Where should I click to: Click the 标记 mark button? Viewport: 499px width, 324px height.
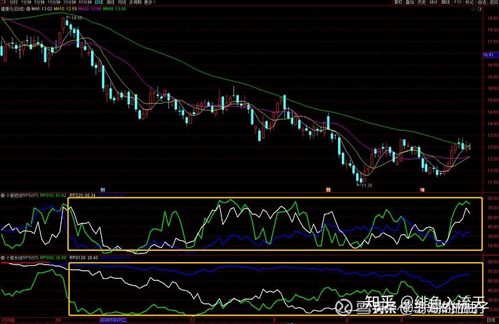[x=470, y=2]
